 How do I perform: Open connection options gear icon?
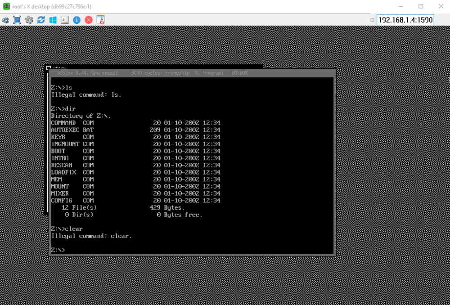tap(29, 20)
